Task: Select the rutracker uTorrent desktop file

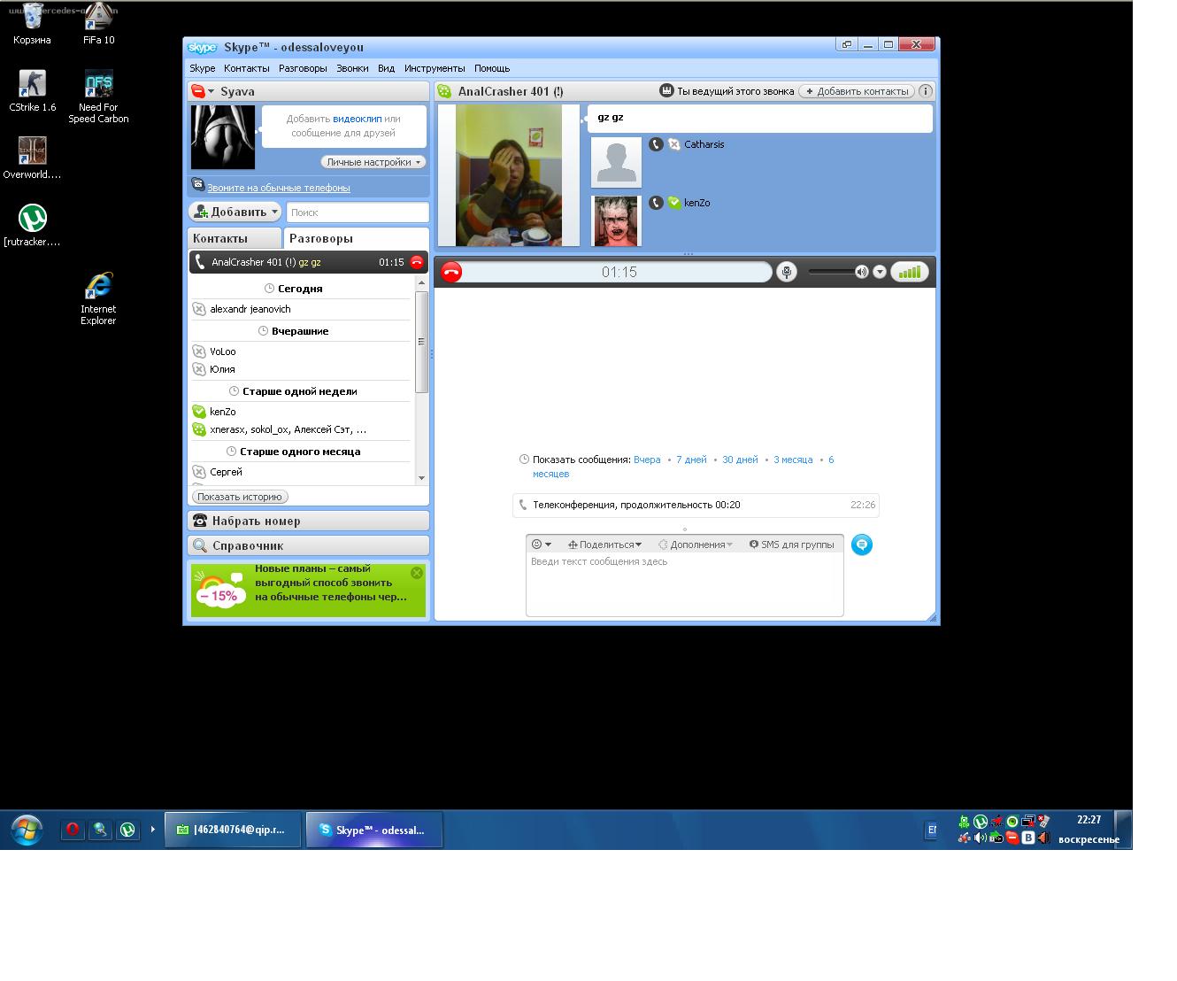Action: point(33,225)
